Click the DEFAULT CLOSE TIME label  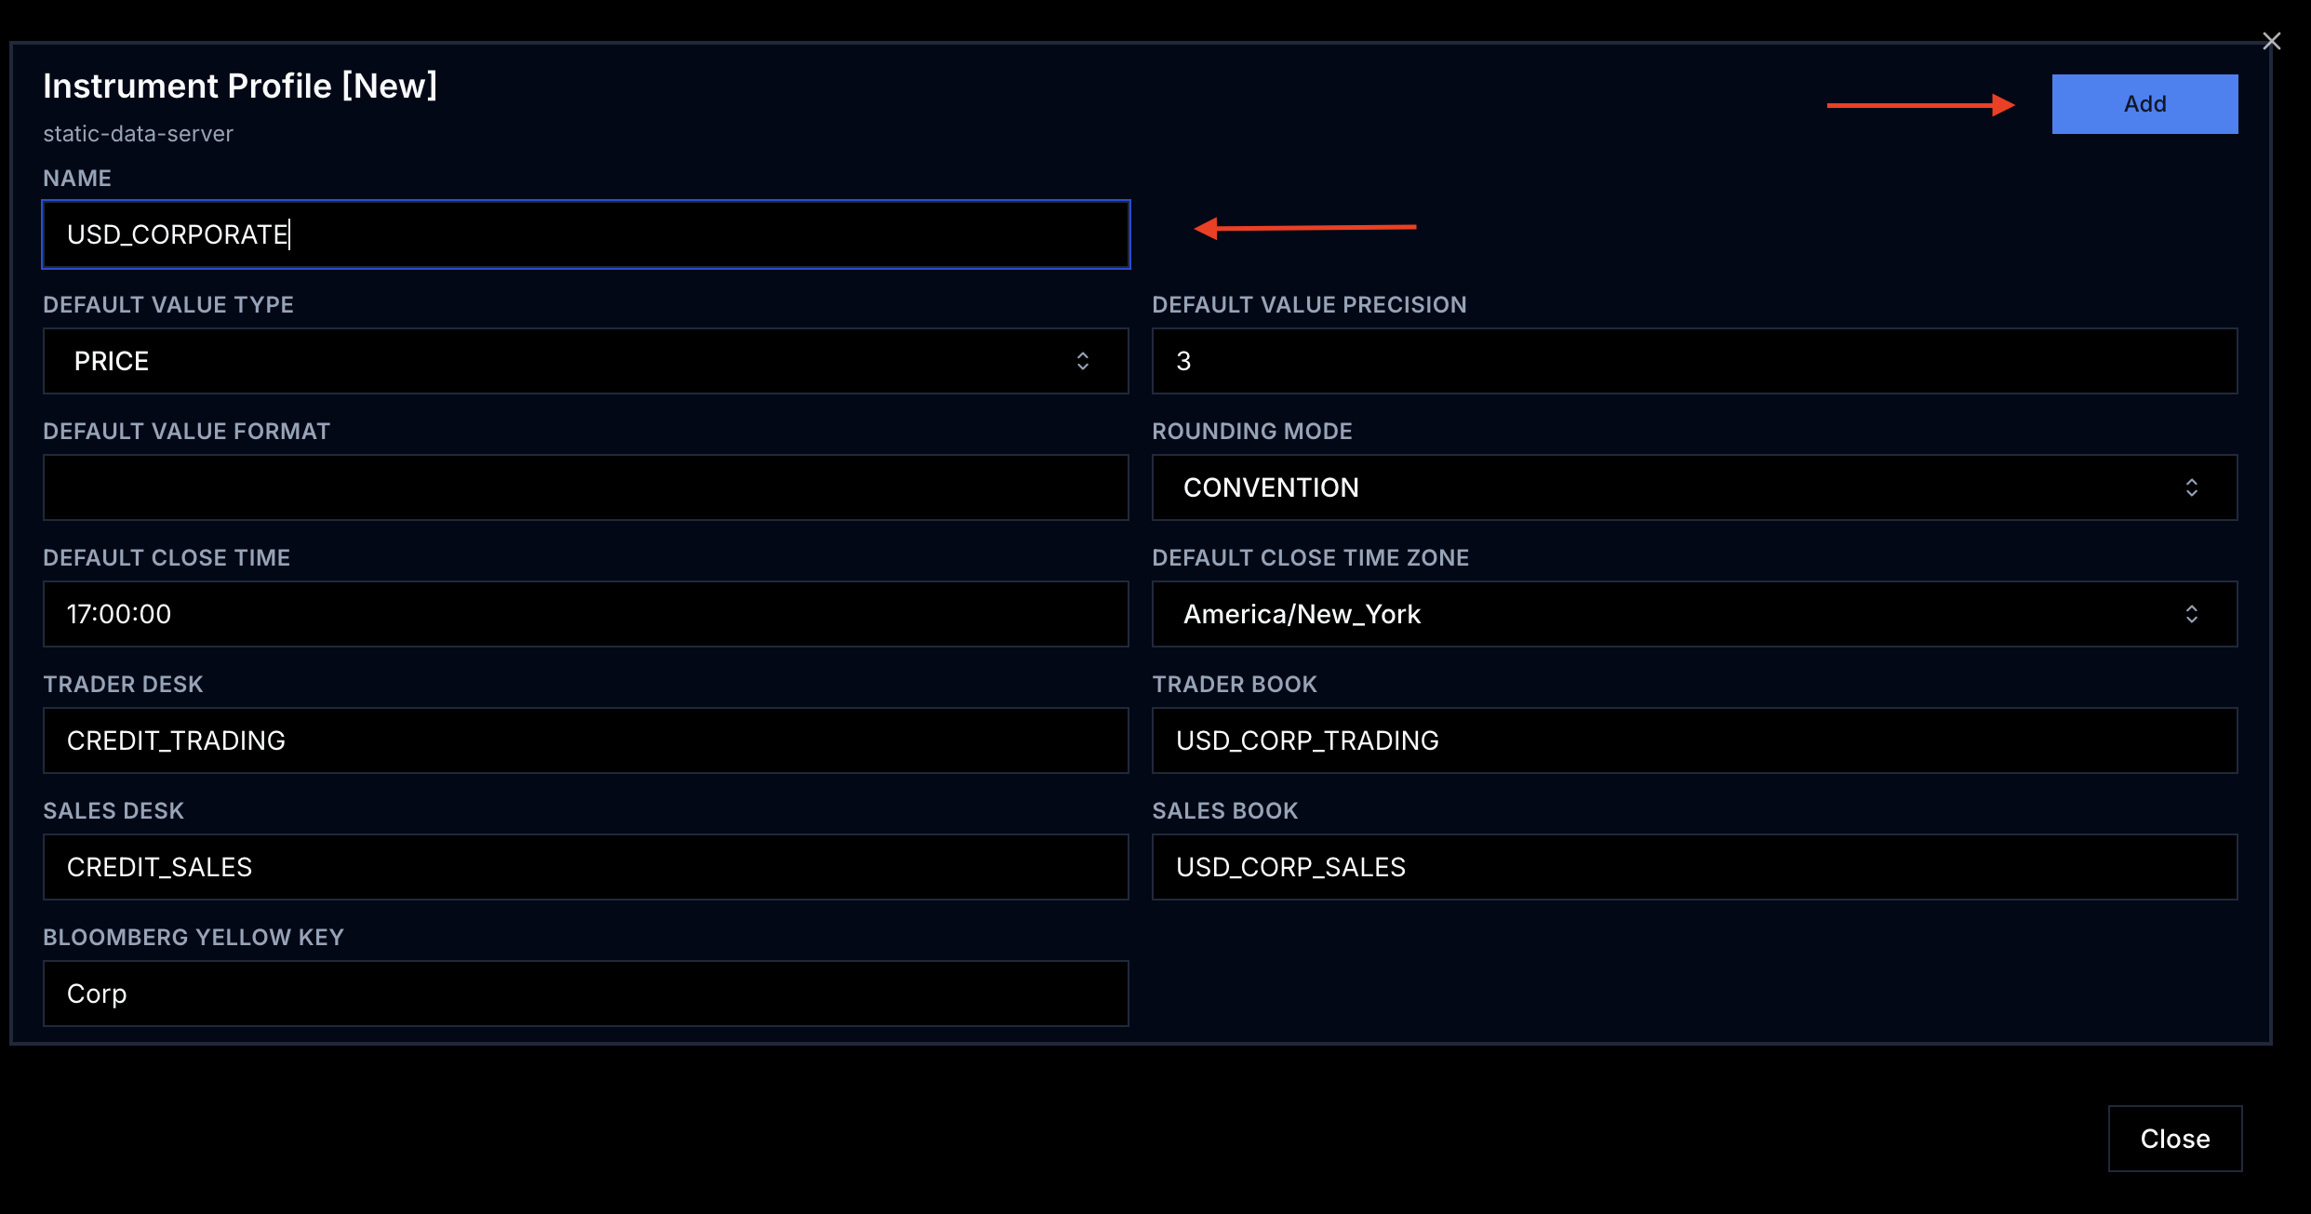167,558
